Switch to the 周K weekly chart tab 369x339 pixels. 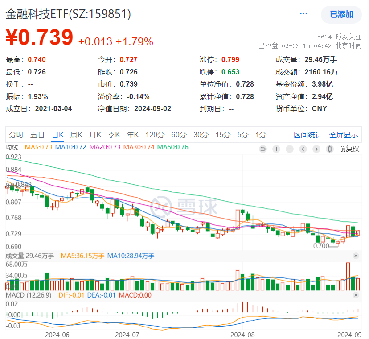76,134
